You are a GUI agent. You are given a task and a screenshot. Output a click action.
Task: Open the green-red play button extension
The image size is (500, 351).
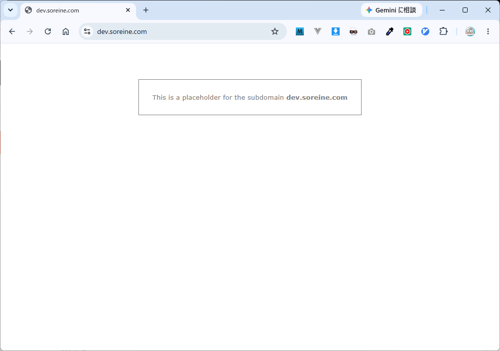click(x=407, y=31)
